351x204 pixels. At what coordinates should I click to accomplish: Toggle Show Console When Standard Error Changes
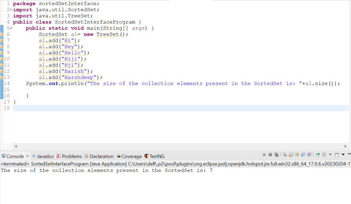(x=310, y=155)
